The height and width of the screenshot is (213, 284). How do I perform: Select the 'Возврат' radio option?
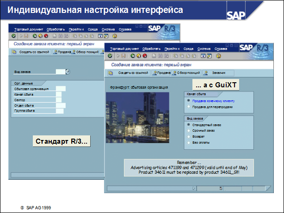coord(188,137)
